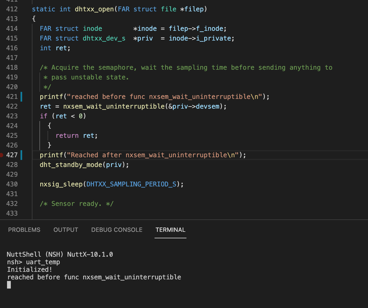Open the OUTPUT panel tab
This screenshot has height=308, width=368.
(x=66, y=230)
